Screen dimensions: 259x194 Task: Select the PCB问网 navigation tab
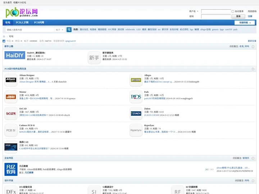[x=39, y=22]
